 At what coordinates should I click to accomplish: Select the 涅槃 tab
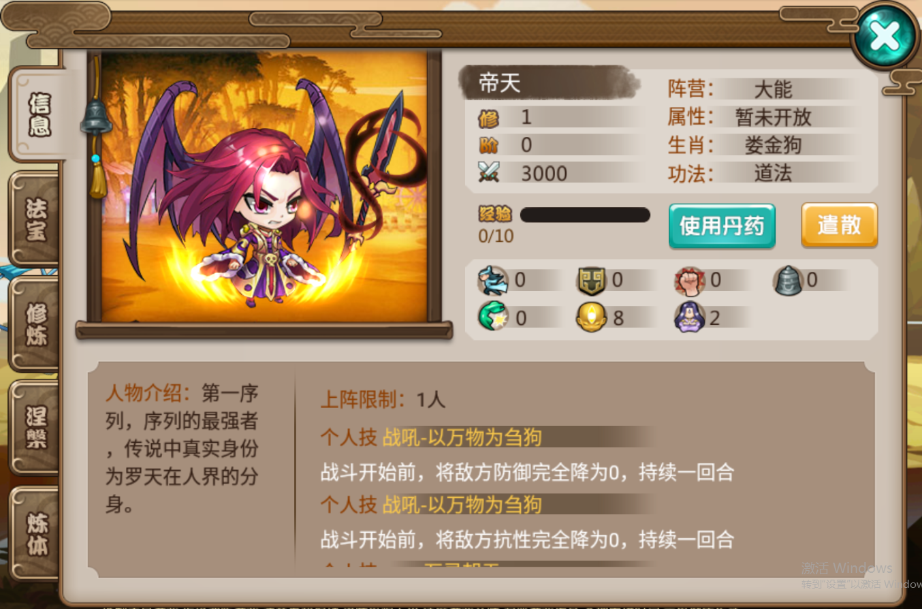coord(35,428)
